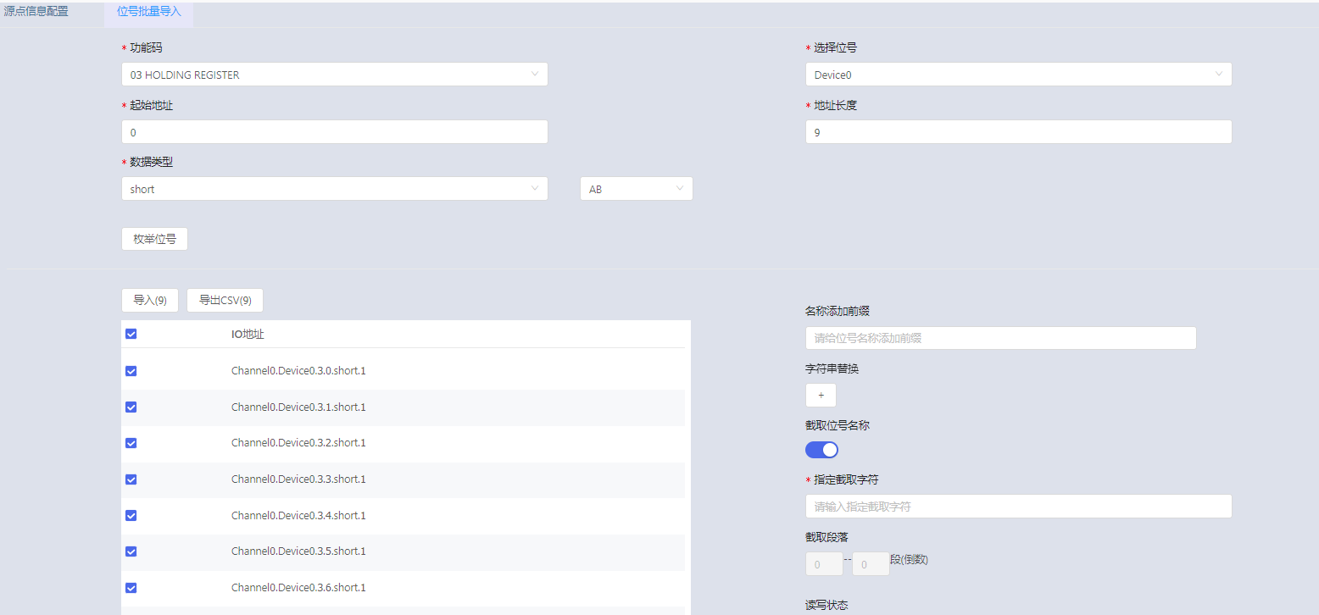Focus the 名称添加前缀 text field

click(x=1000, y=338)
